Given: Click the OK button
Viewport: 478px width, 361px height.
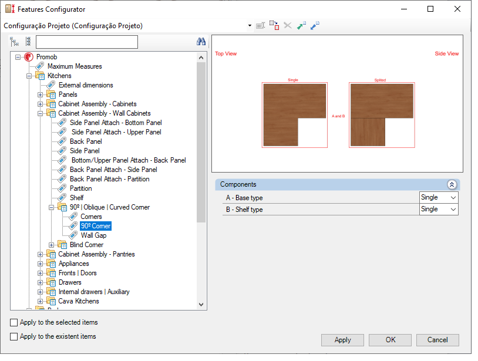Looking at the screenshot, I should pos(390,340).
